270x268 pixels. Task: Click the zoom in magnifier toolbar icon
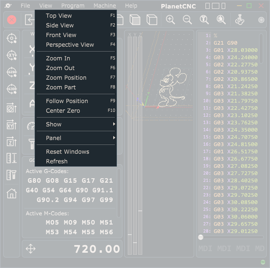170,20
